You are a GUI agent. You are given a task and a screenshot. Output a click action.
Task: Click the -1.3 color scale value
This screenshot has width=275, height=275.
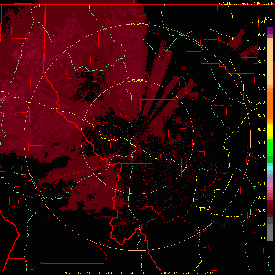pyautogui.click(x=260, y=224)
